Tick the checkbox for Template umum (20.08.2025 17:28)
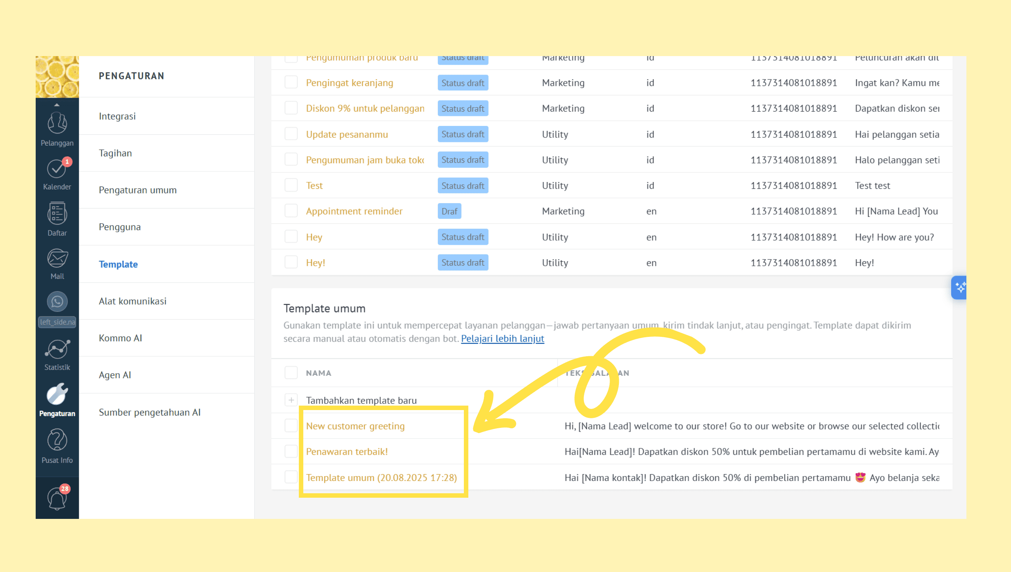 [291, 477]
